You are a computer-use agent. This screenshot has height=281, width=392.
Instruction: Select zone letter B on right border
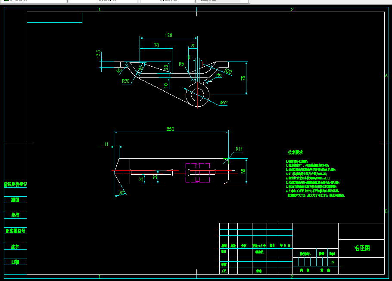coord(386,211)
